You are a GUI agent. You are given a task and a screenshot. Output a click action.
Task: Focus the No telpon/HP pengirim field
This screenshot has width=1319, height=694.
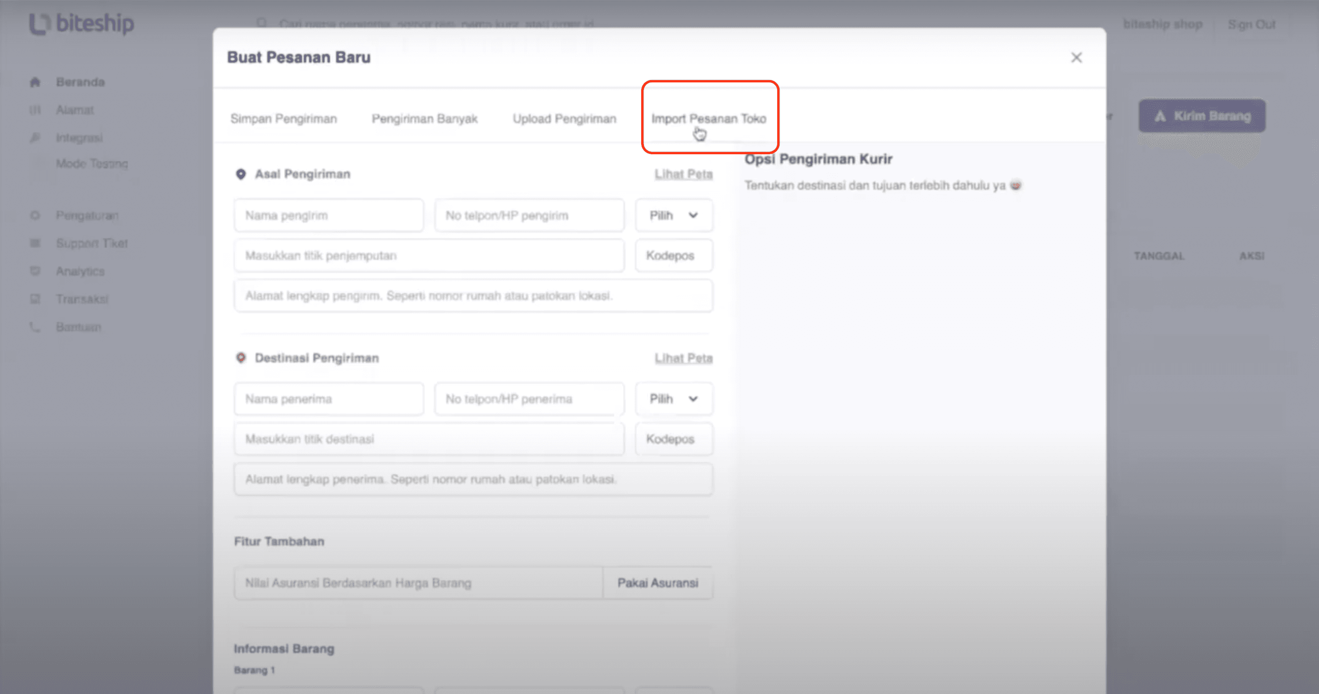coord(529,216)
